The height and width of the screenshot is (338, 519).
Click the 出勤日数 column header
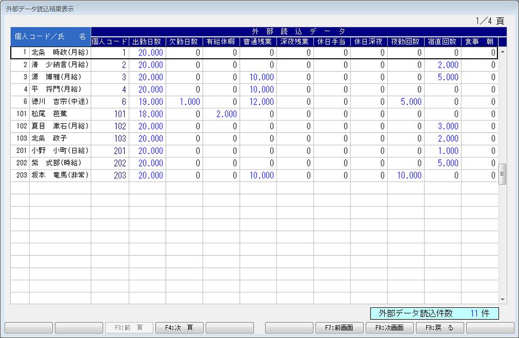tap(147, 41)
